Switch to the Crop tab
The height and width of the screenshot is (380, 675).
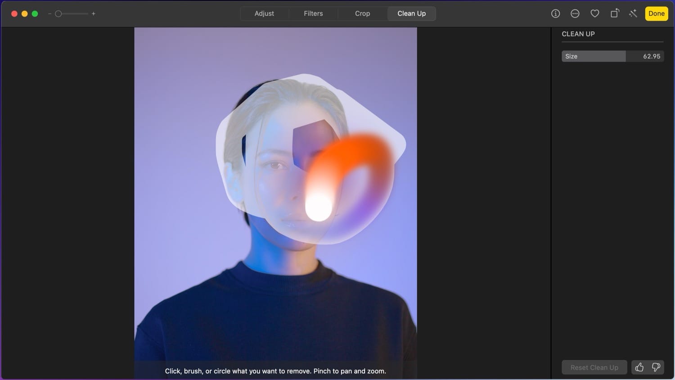(x=362, y=14)
